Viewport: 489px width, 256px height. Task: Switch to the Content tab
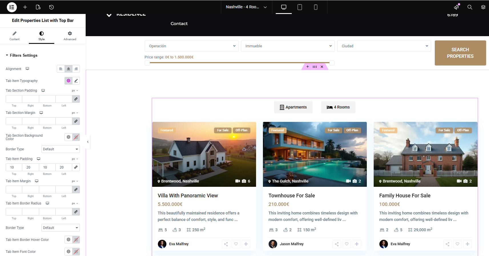point(14,36)
